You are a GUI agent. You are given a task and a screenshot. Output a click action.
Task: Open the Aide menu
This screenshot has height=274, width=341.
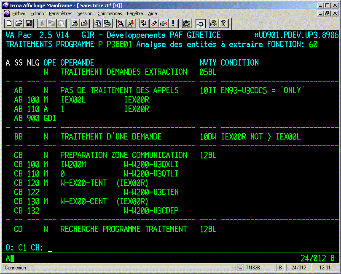(153, 13)
